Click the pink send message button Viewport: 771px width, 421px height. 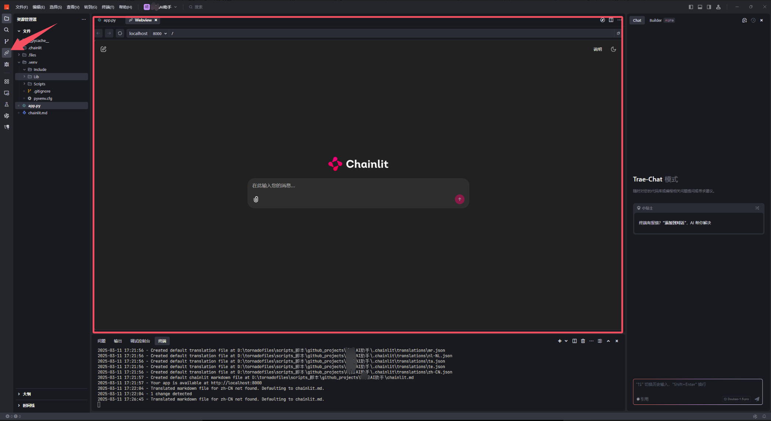[459, 199]
